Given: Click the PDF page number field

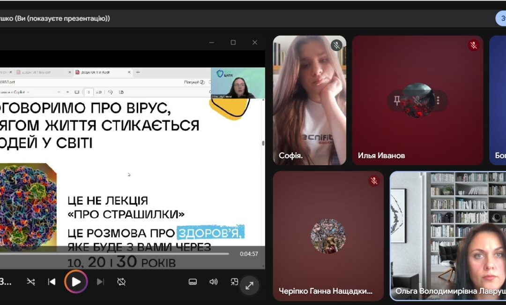Looking at the screenshot, I should coord(89,92).
